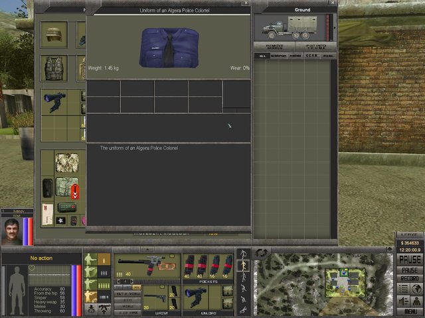Select the highlighted walking posture icon
425x318 pixels.
tap(243, 266)
